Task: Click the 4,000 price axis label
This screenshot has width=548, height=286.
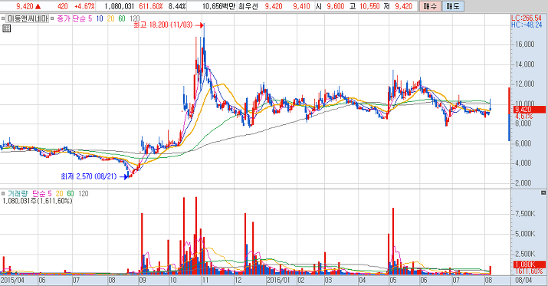Action: click(523, 163)
